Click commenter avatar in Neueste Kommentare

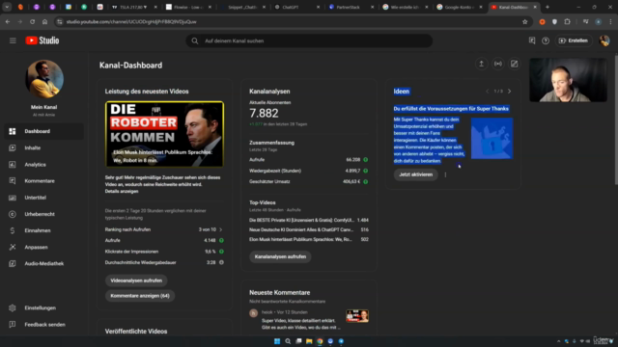pyautogui.click(x=253, y=313)
